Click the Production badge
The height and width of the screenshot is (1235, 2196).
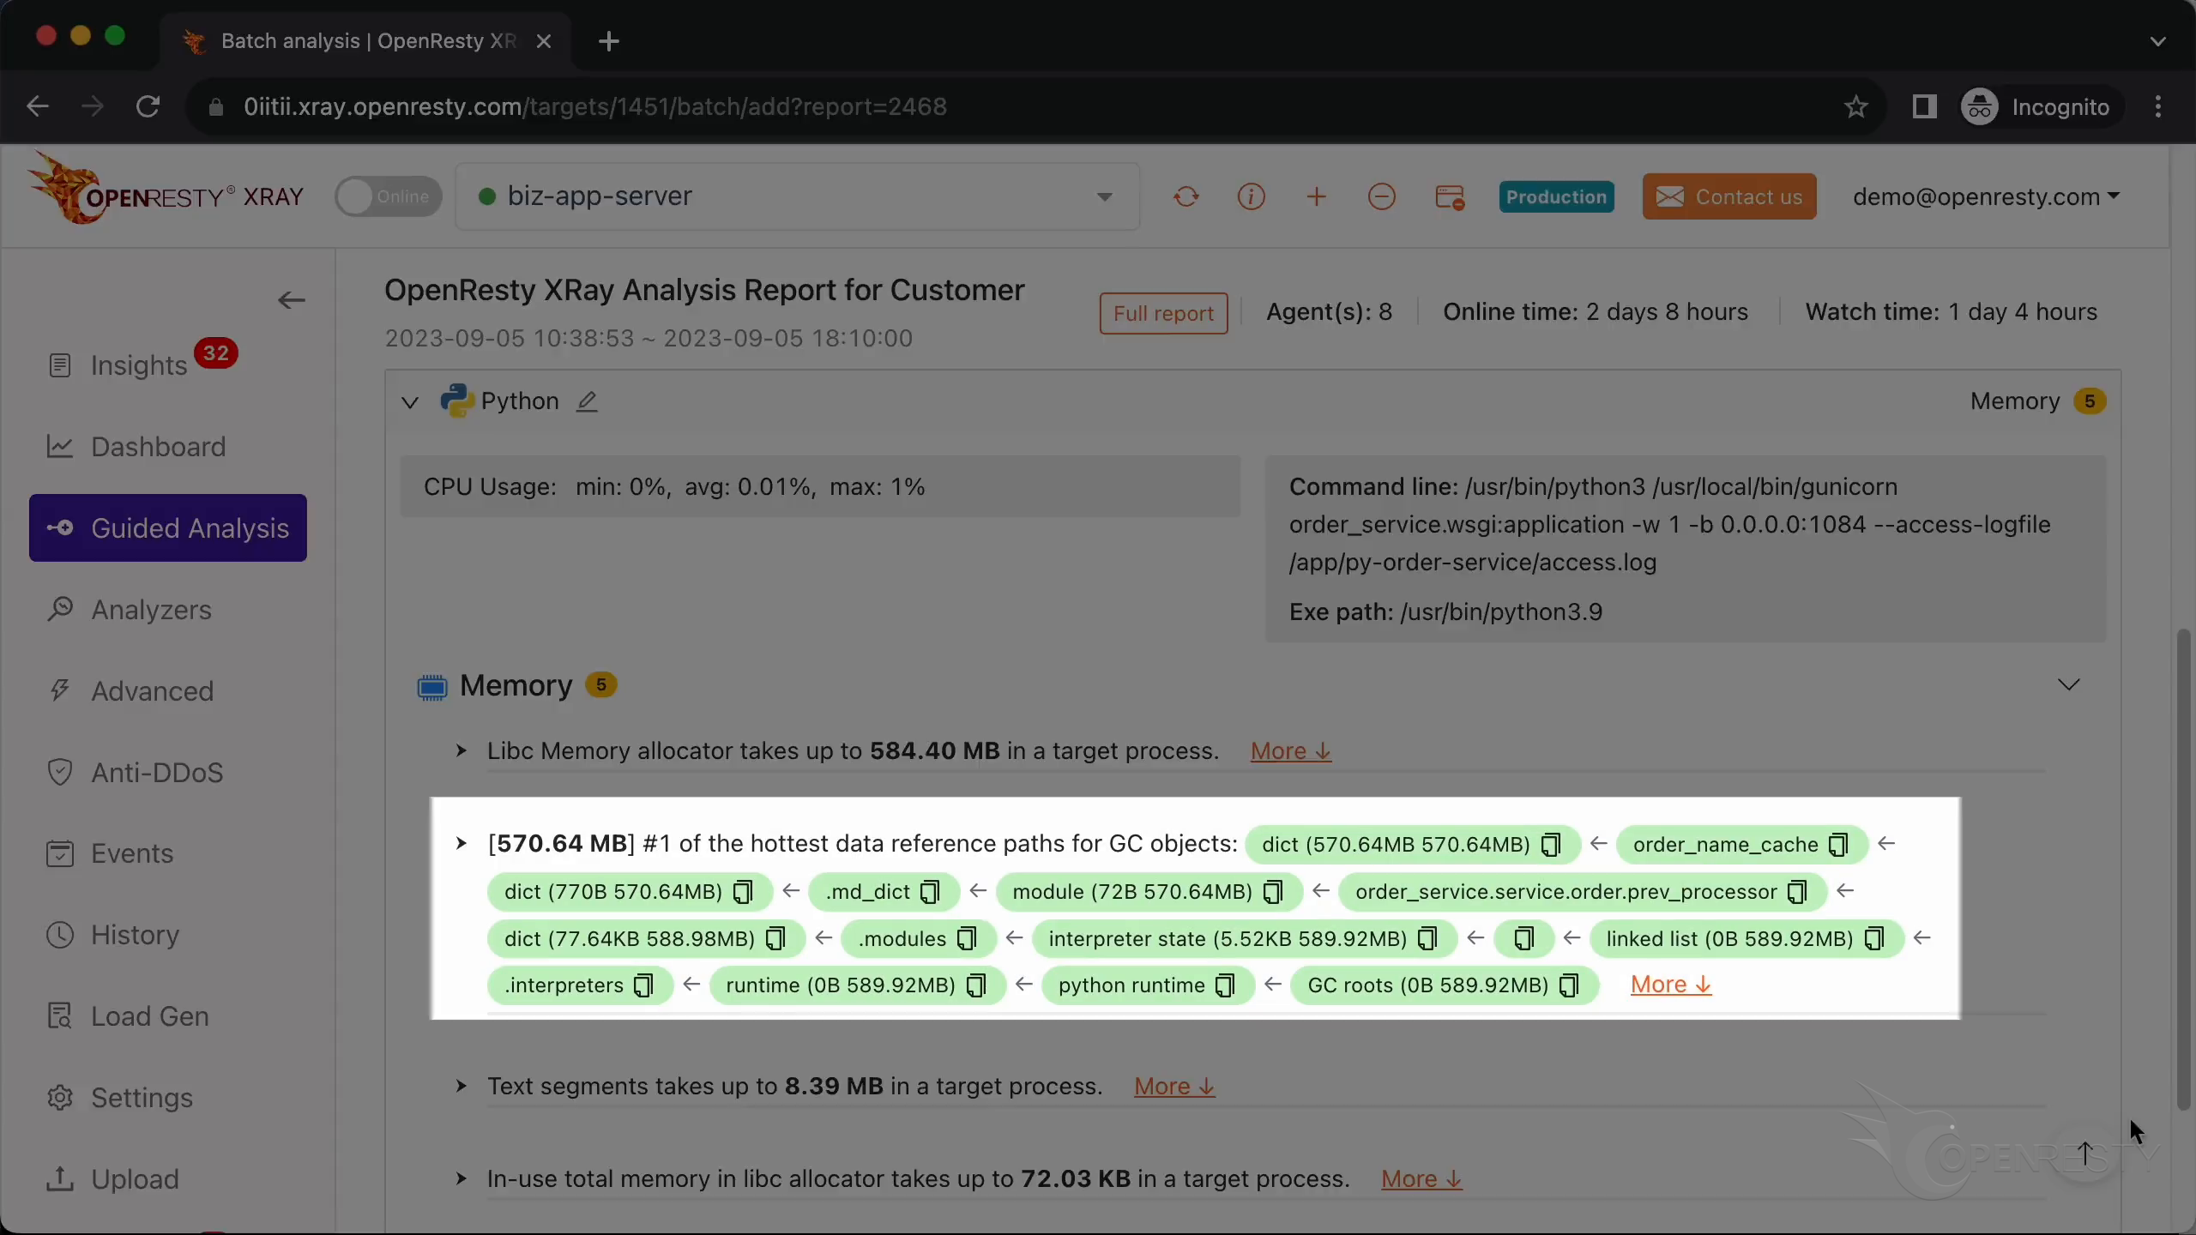tap(1556, 196)
